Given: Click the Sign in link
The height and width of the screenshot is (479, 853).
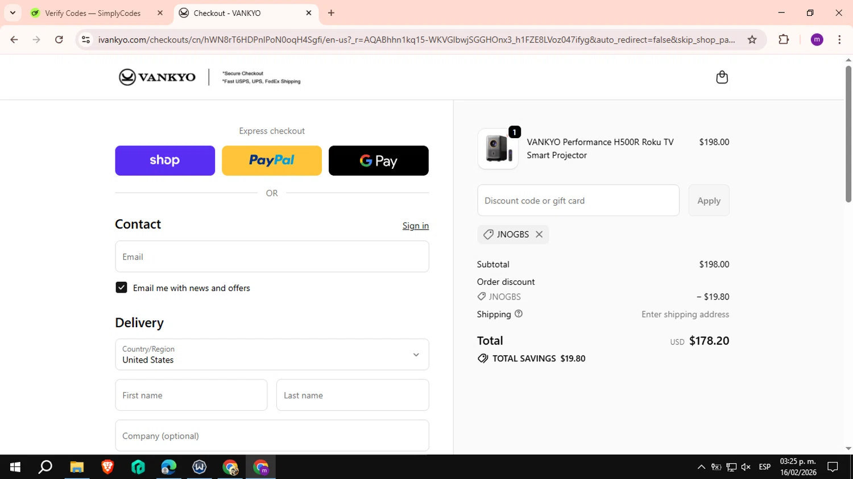Looking at the screenshot, I should pyautogui.click(x=416, y=226).
